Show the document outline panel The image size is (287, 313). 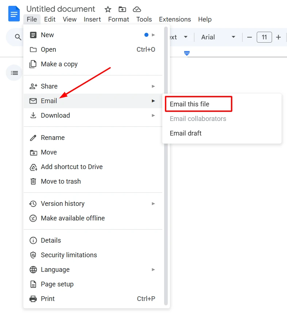pos(14,73)
